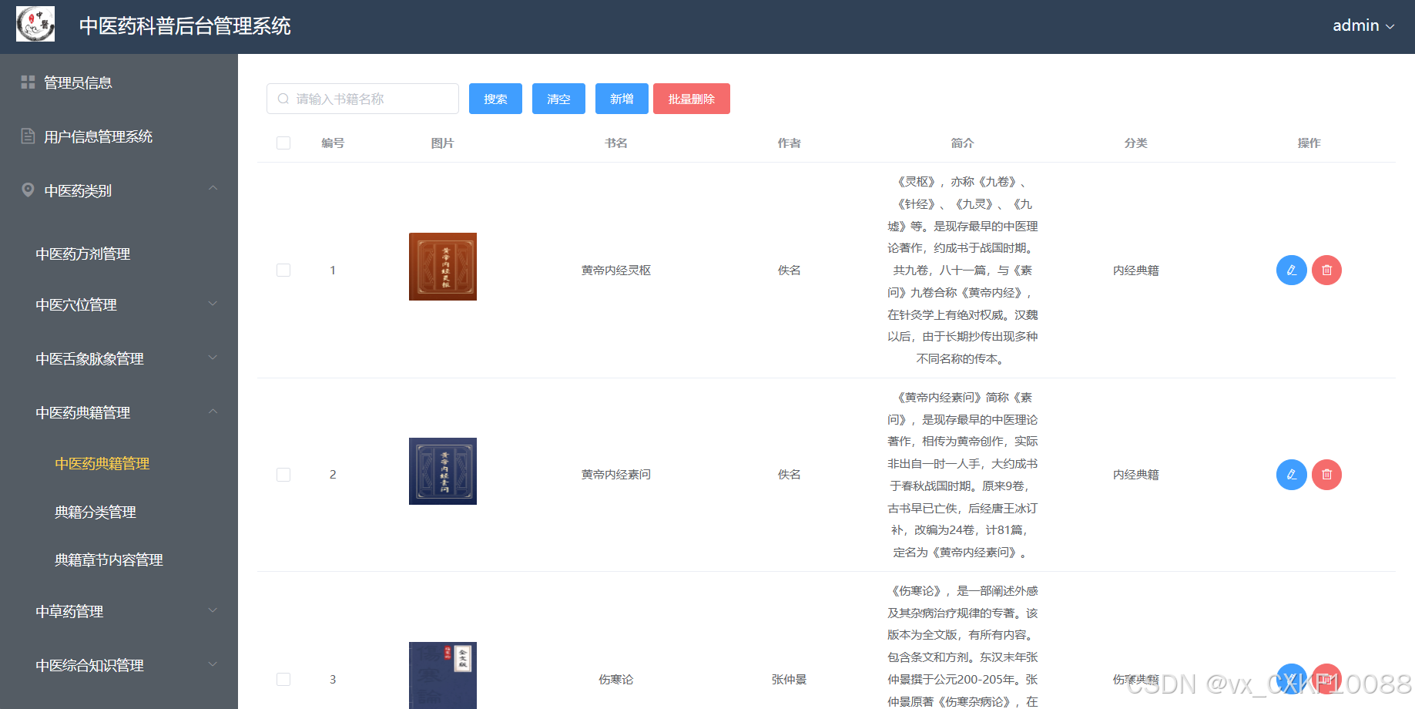Open 用户信息管理系统 menu item
Image resolution: width=1415 pixels, height=709 pixels.
119,136
